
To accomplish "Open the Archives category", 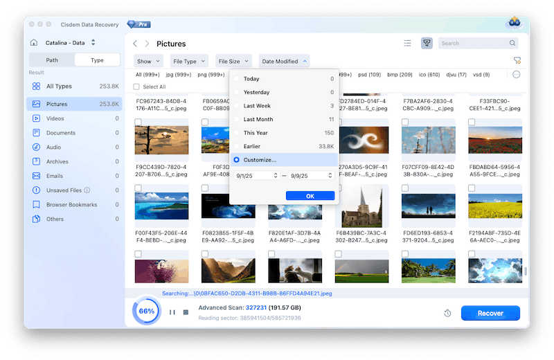I will pyautogui.click(x=75, y=161).
